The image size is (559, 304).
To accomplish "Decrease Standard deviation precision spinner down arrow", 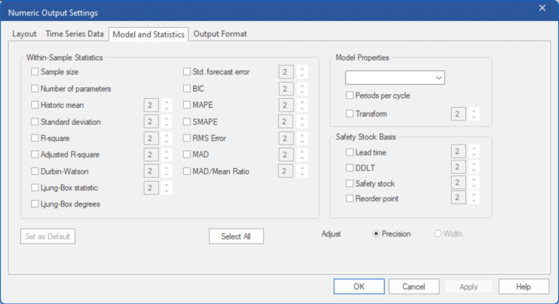I will click(x=166, y=125).
